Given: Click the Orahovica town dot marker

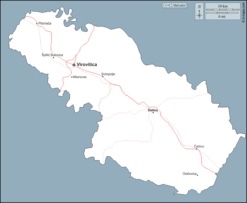Looking at the screenshot, I should point(198,175).
